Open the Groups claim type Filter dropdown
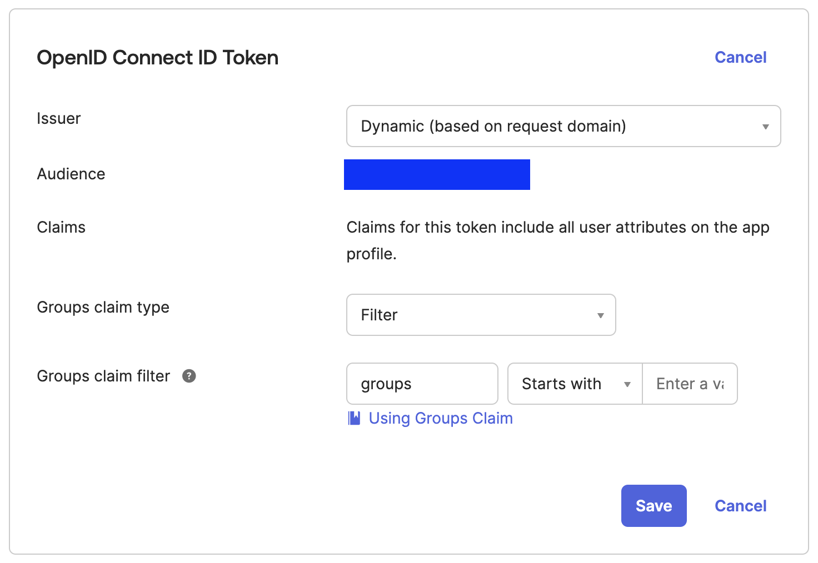The image size is (818, 563). (480, 315)
